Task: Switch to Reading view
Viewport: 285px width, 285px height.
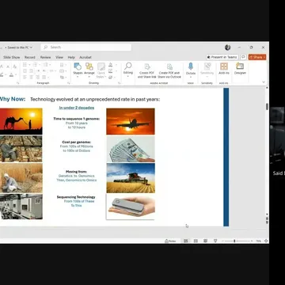Action: [x=205, y=241]
